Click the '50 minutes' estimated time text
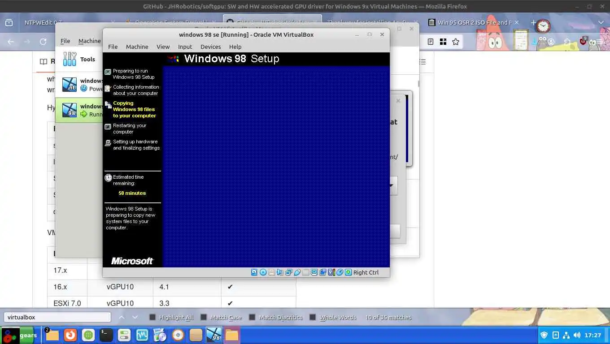Screen dimensions: 610x344 (x=132, y=193)
